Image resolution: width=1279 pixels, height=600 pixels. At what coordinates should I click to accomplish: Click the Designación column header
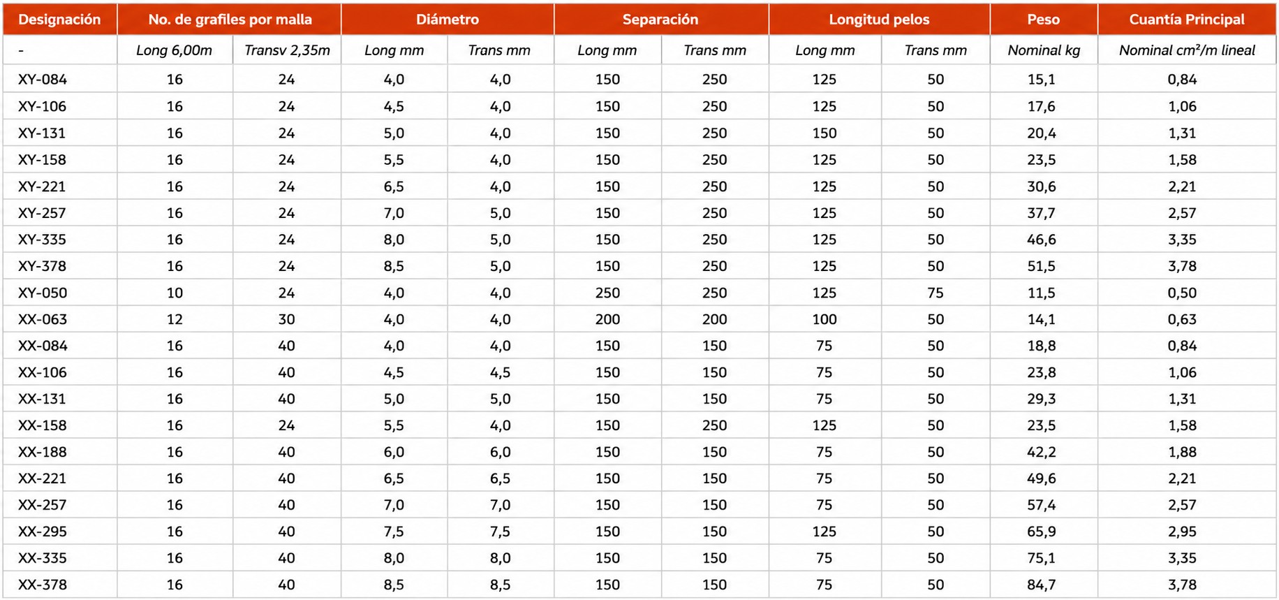59,20
